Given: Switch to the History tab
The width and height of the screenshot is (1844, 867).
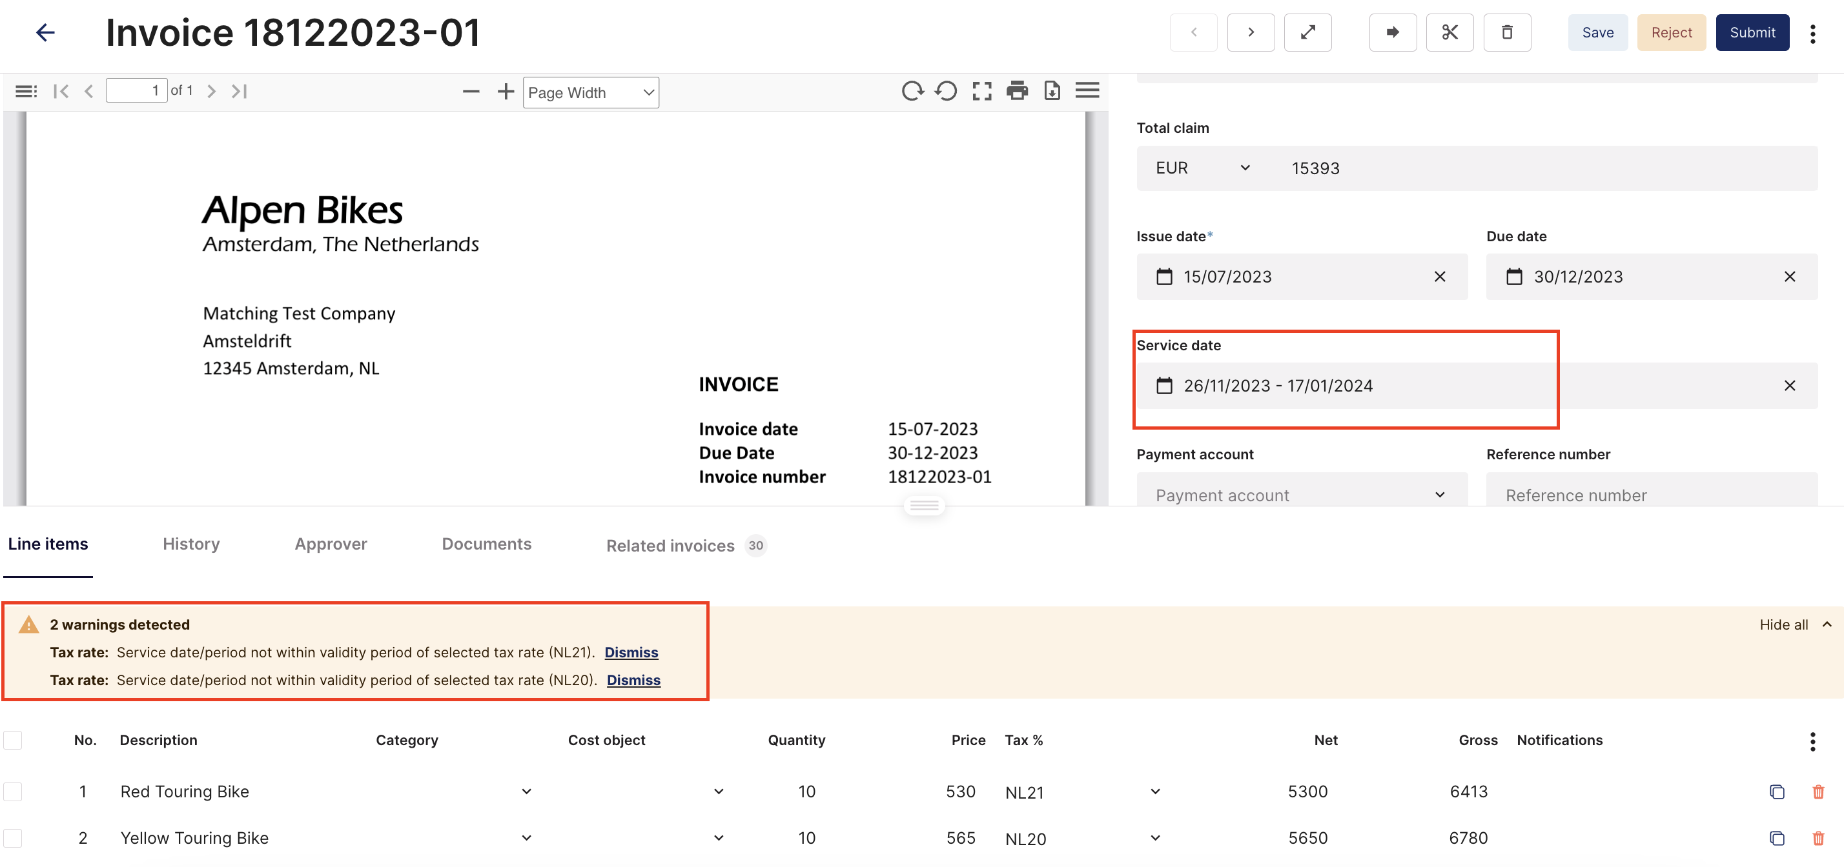Looking at the screenshot, I should [191, 544].
